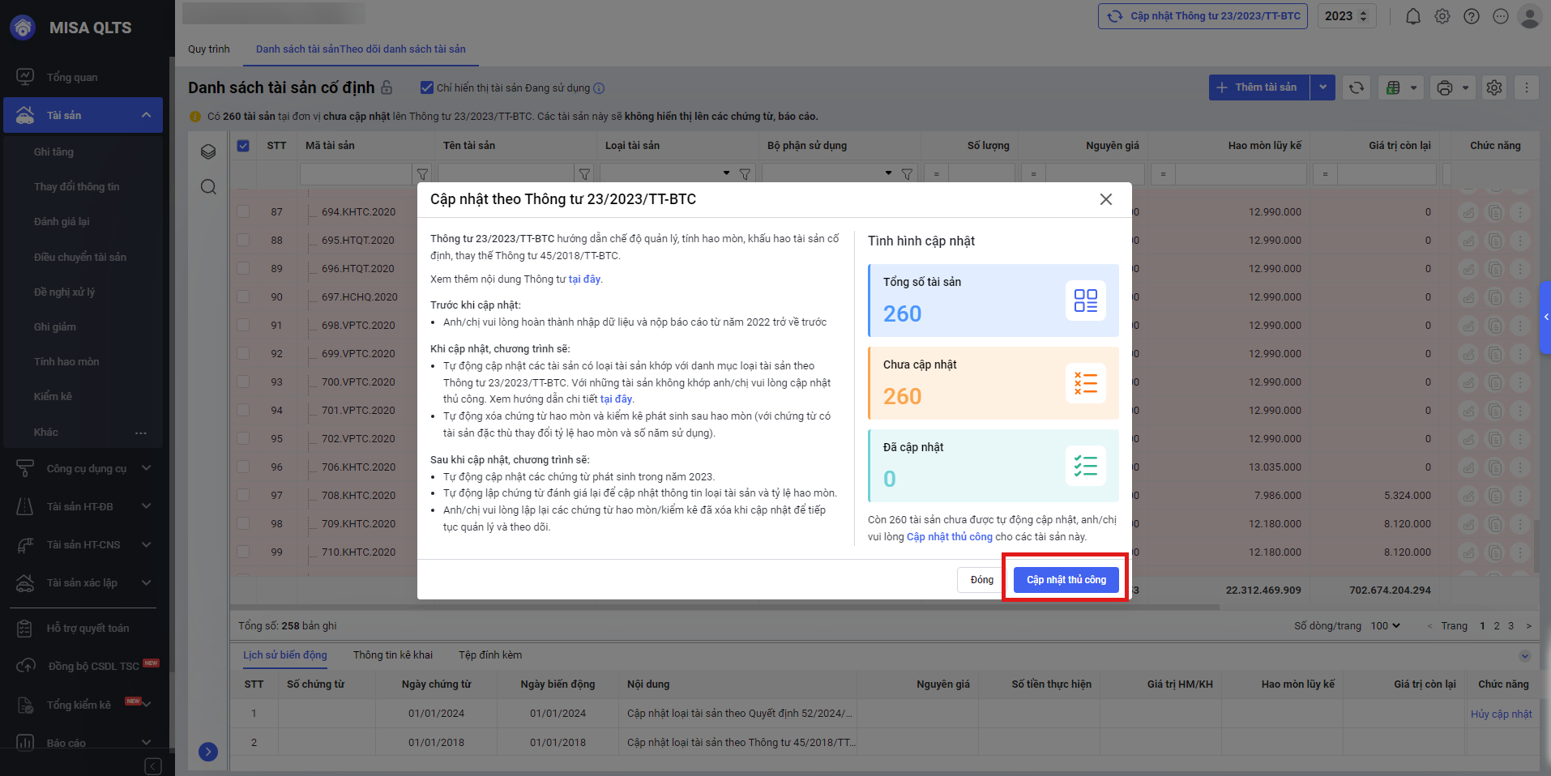1551x776 pixels.
Task: Check the checkbox for row 87
Action: point(243,211)
